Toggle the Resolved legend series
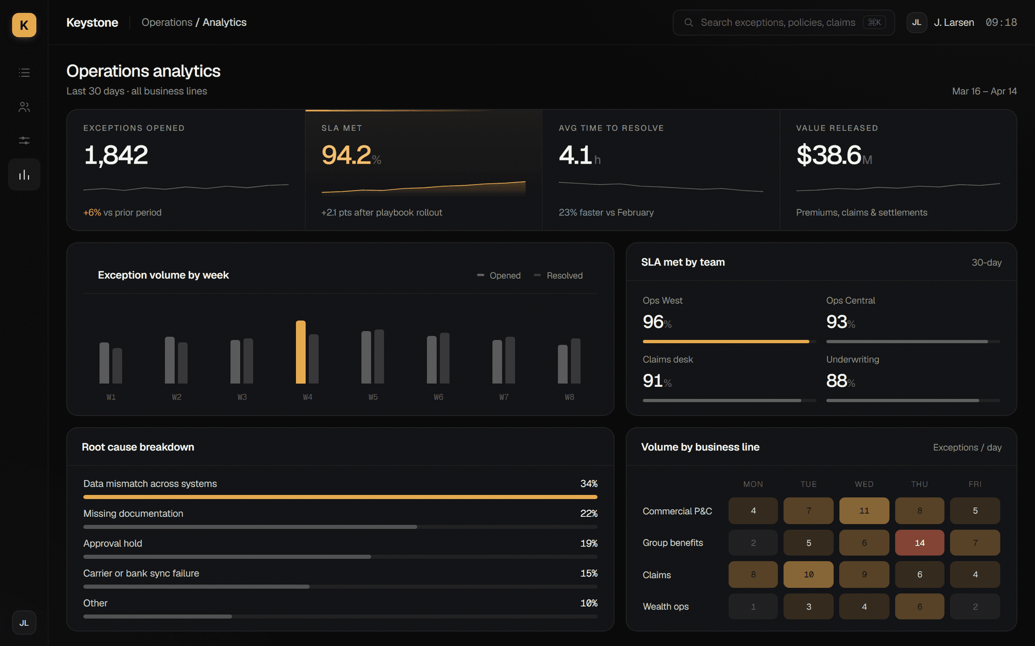This screenshot has height=646, width=1035. coord(558,275)
